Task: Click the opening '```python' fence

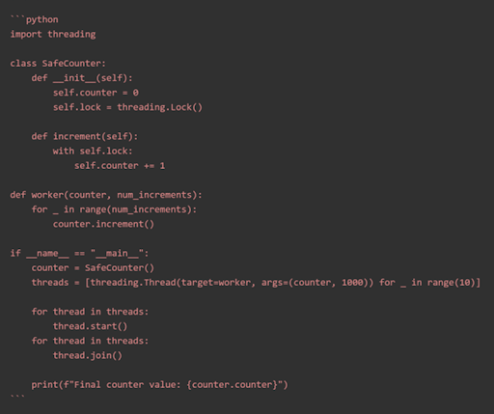Action: 34,19
